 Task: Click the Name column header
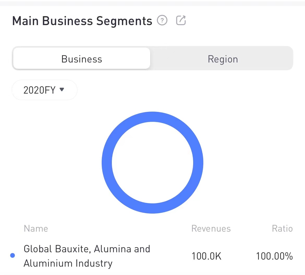(36, 229)
